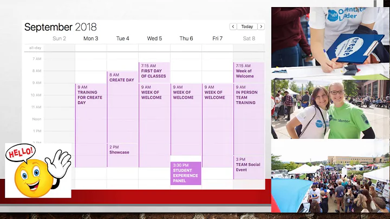Select the Sun 2 day header
Viewport: 390px width, 219px height.
(59, 38)
